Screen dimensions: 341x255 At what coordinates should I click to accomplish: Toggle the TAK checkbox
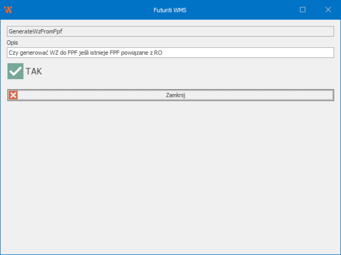(x=16, y=71)
